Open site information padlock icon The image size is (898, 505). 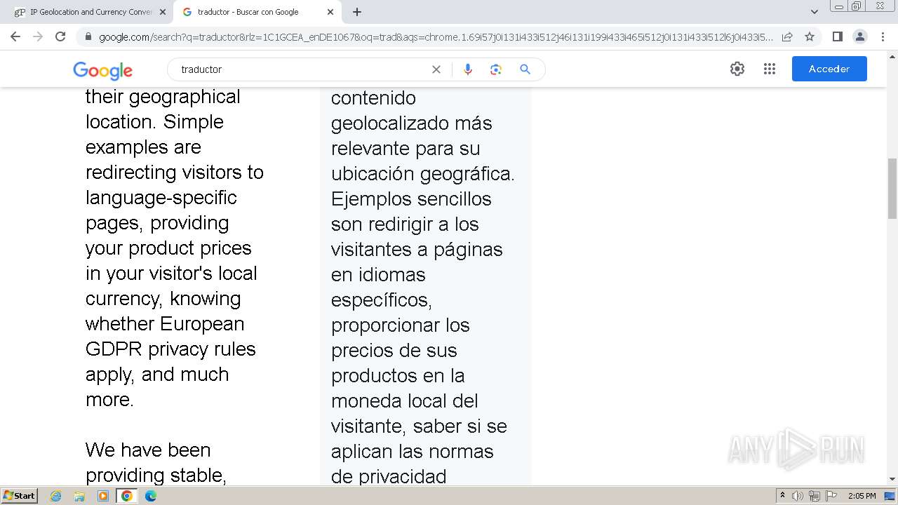(88, 37)
